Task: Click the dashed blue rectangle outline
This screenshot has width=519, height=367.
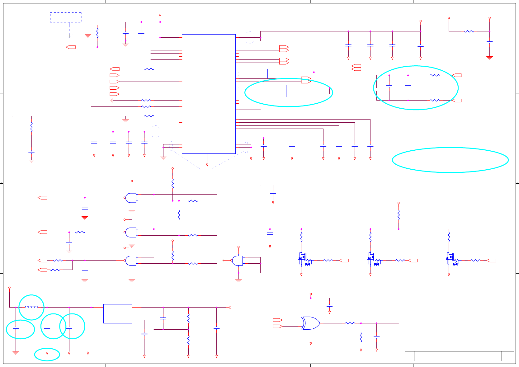Action: point(66,17)
